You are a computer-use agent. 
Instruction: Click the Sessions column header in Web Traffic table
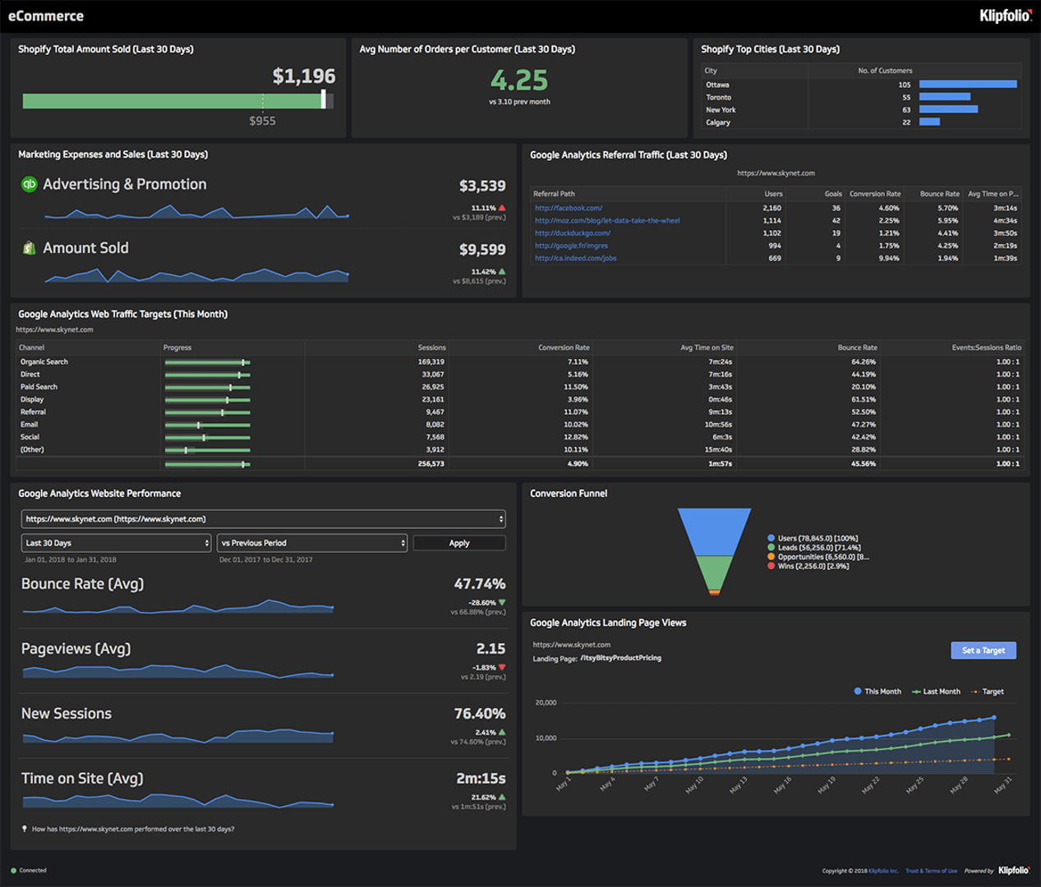pyautogui.click(x=431, y=347)
